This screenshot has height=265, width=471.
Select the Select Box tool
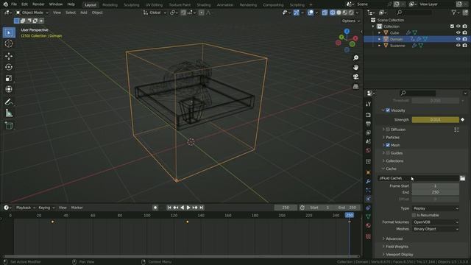click(9, 32)
